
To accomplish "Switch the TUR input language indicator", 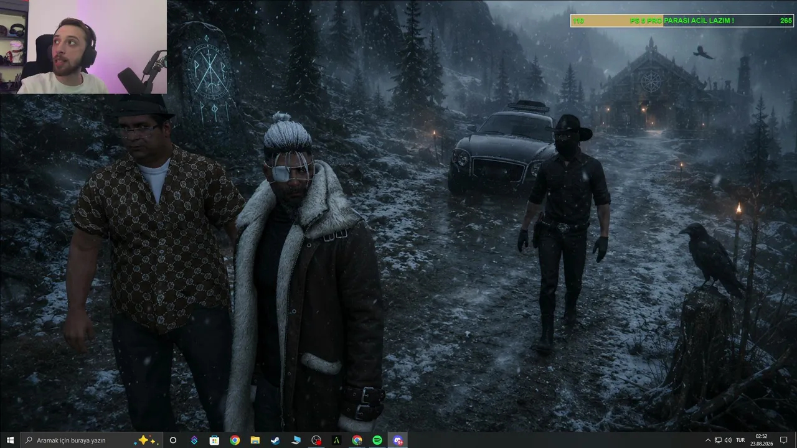I will [740, 440].
